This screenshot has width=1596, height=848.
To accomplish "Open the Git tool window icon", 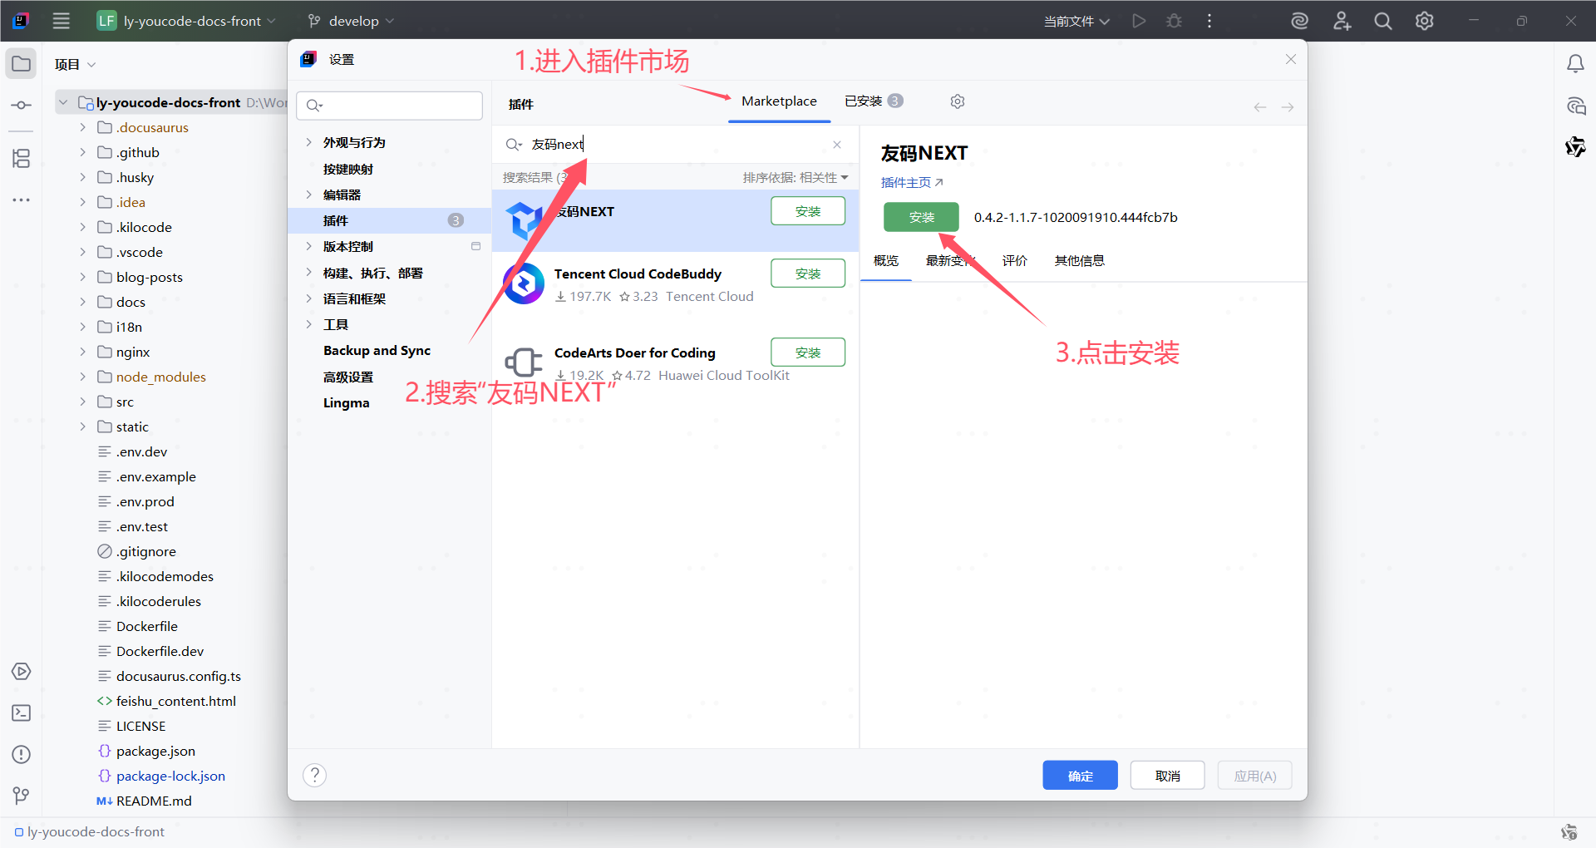I will tap(22, 796).
